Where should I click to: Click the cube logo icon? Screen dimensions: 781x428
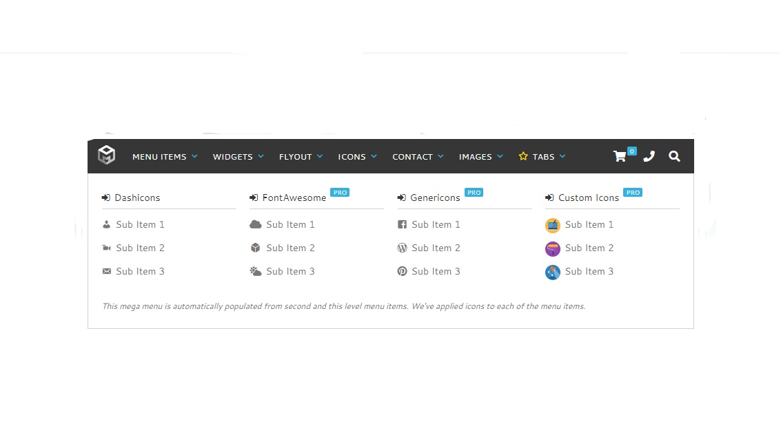click(106, 155)
